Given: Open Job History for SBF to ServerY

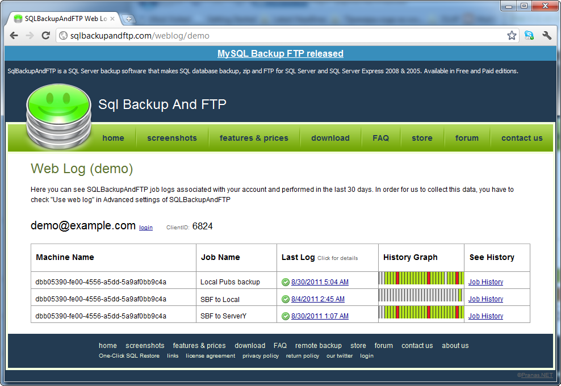Looking at the screenshot, I should 486,316.
